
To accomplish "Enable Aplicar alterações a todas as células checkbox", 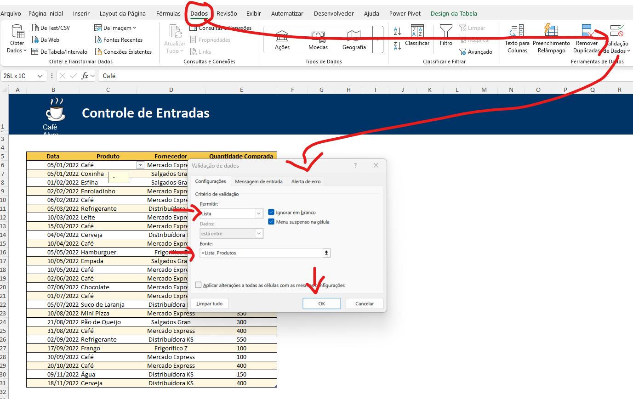I will [x=198, y=285].
